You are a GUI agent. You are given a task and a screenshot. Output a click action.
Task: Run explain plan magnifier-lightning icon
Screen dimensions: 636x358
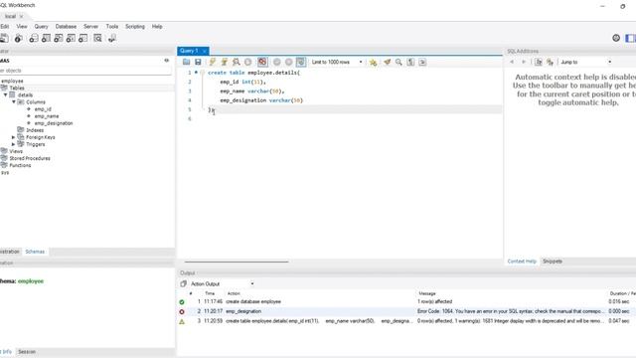237,62
